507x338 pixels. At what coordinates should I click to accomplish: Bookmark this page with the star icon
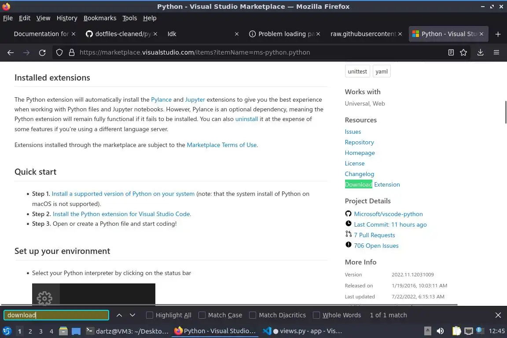pyautogui.click(x=463, y=52)
